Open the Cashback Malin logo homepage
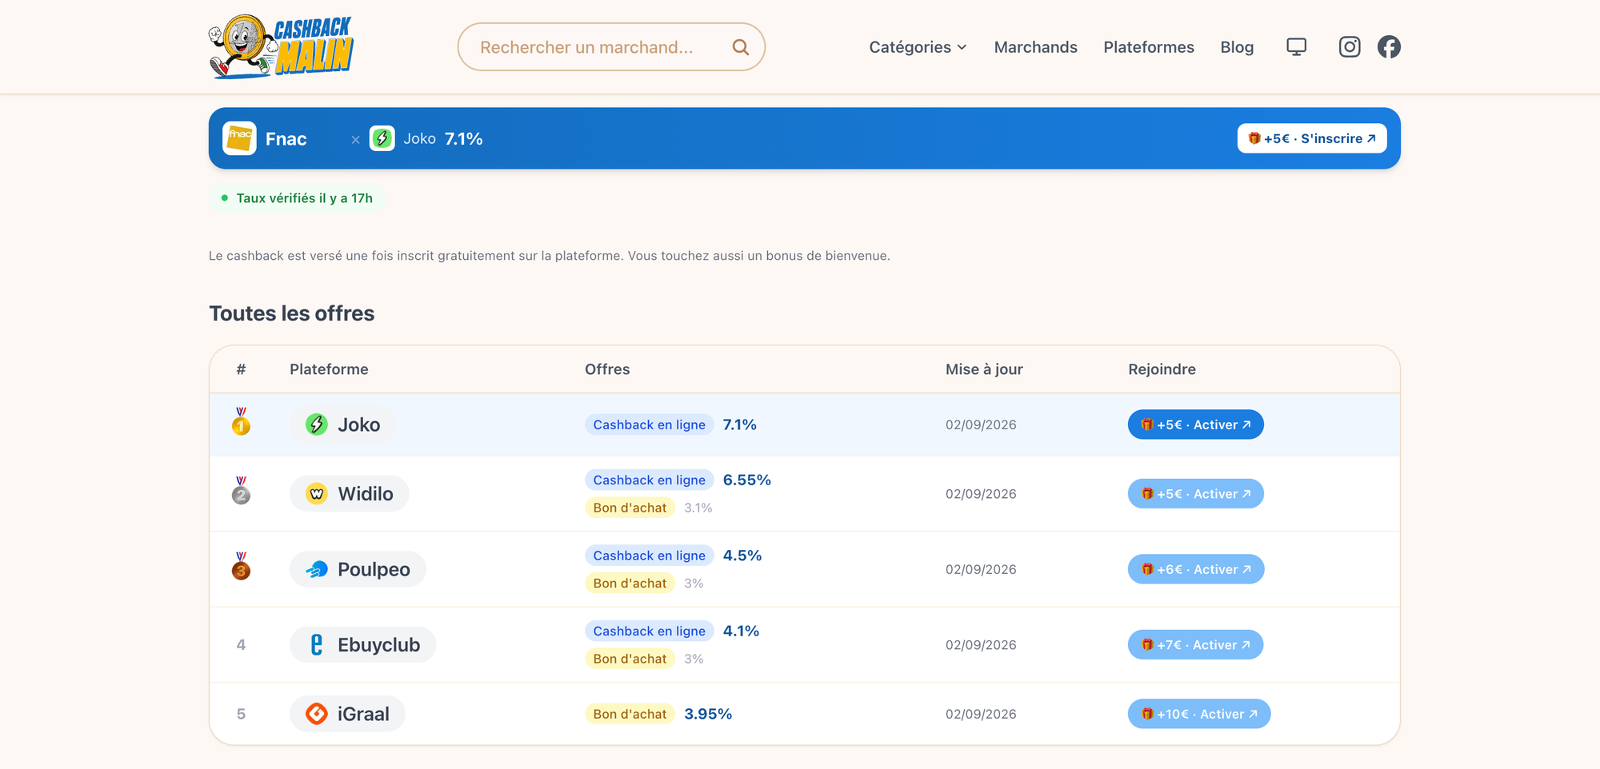 point(281,46)
